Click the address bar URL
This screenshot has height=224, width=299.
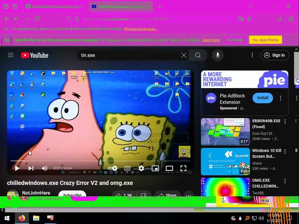126,19
